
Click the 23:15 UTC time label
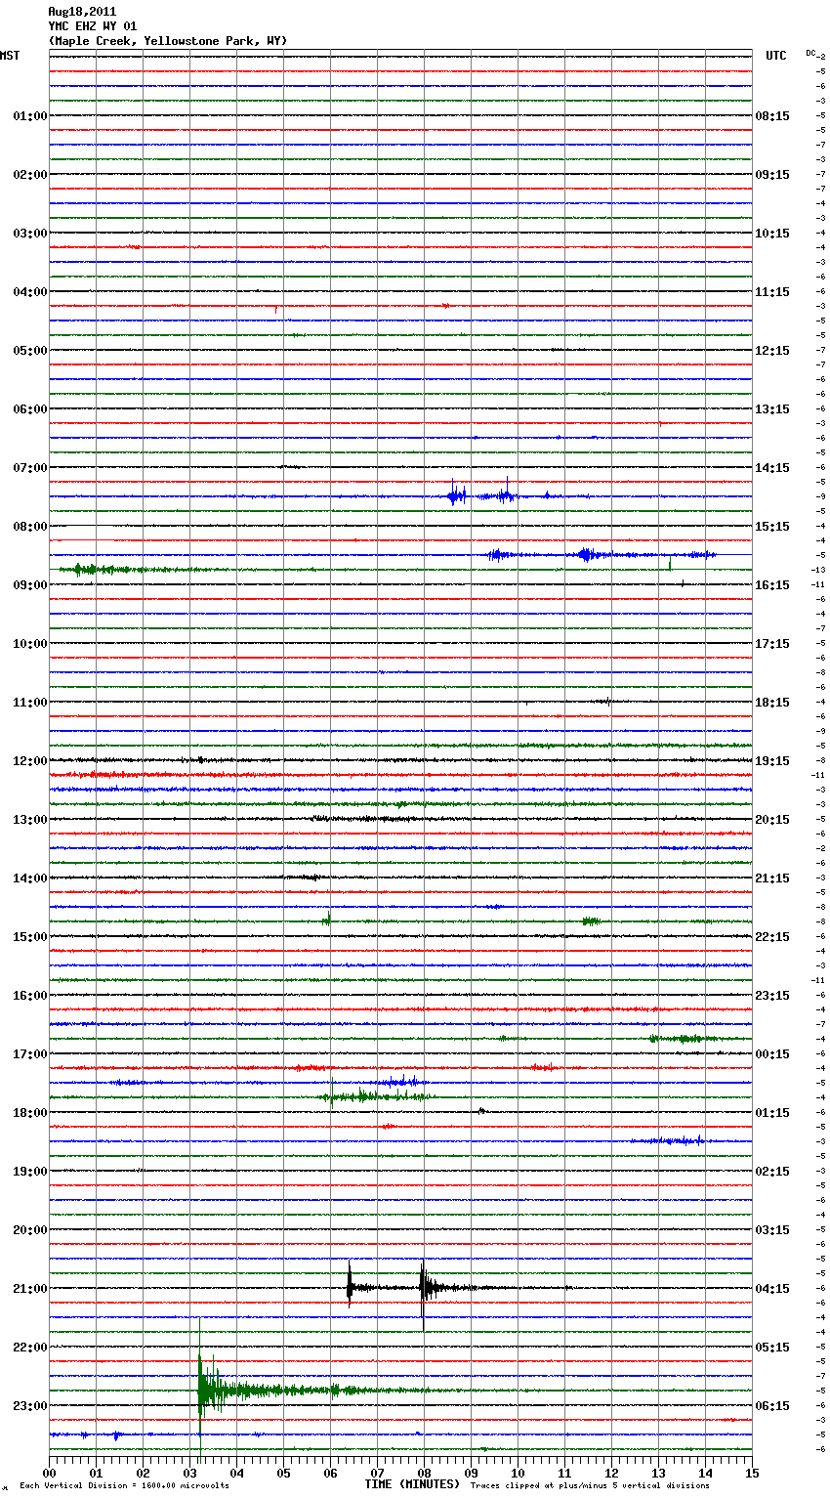click(x=772, y=996)
